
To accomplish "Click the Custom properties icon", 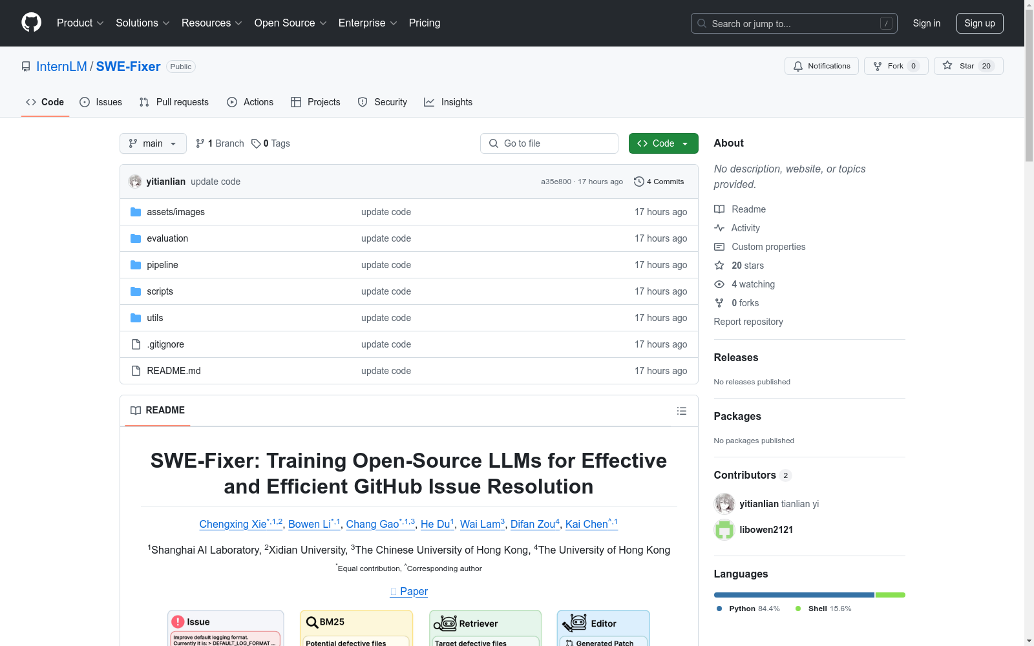I will coord(719,247).
